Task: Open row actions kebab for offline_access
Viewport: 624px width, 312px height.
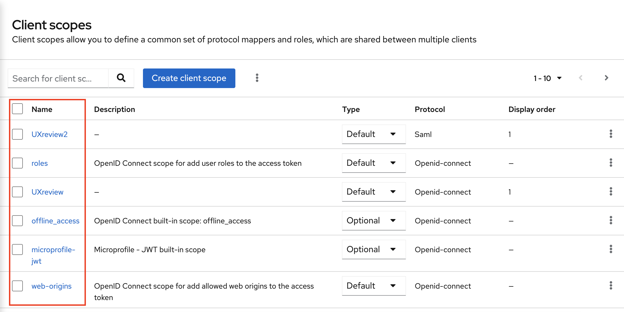Action: (611, 221)
